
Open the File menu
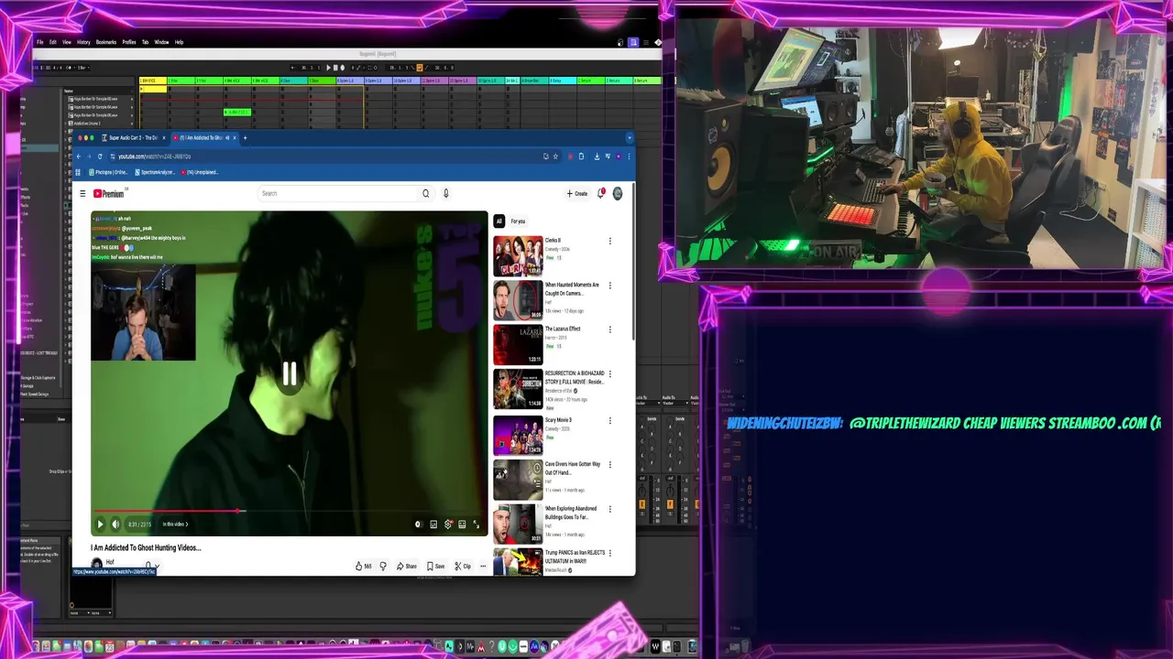click(x=39, y=42)
